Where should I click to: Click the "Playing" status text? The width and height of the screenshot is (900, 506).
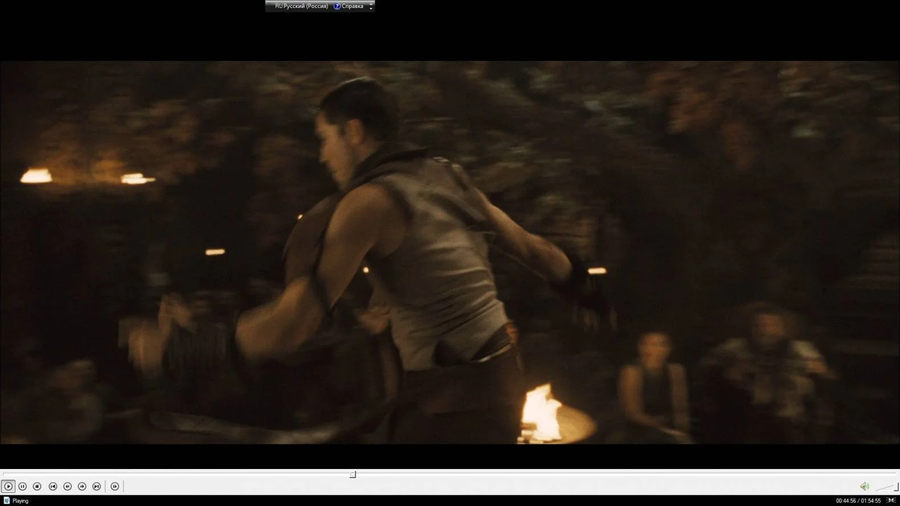[x=21, y=501]
